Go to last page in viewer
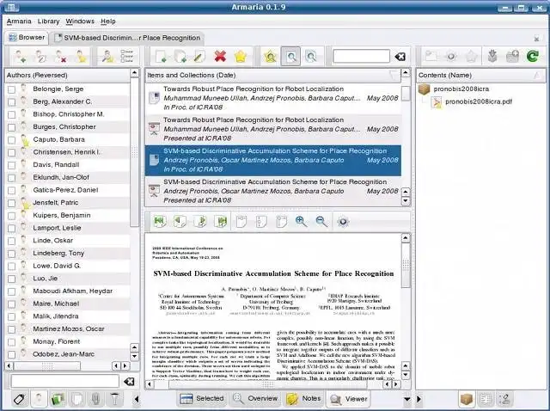Image resolution: width=550 pixels, height=411 pixels. (221, 221)
